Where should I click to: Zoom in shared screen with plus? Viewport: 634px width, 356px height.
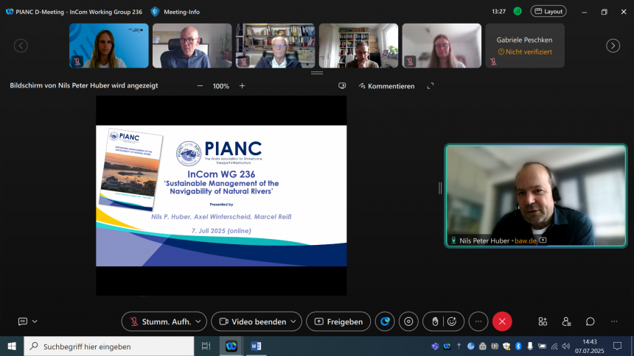pyautogui.click(x=242, y=86)
